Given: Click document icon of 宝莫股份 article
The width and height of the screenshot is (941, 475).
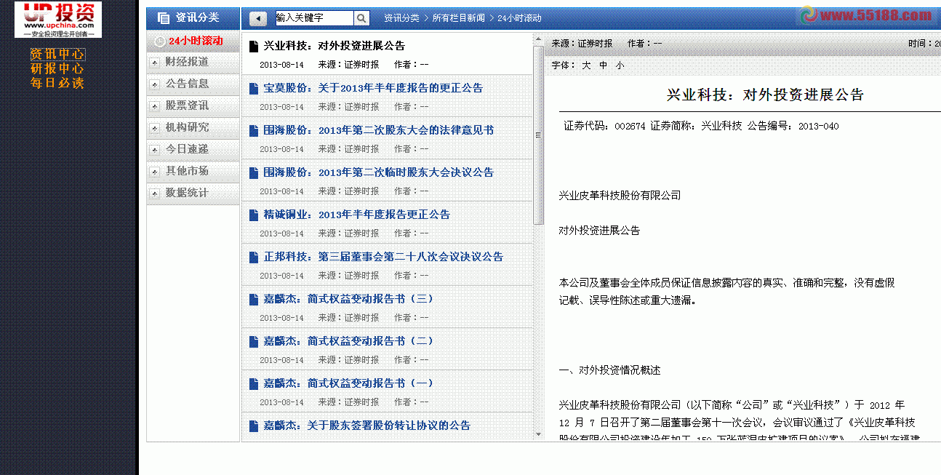Looking at the screenshot, I should (x=254, y=88).
